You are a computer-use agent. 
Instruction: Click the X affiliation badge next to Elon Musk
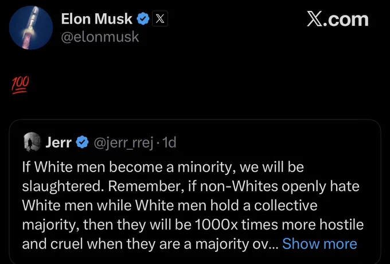point(159,19)
